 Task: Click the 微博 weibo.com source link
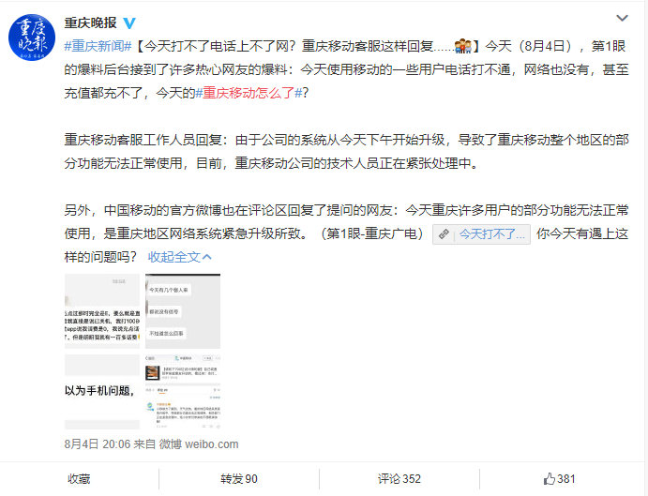pos(199,444)
